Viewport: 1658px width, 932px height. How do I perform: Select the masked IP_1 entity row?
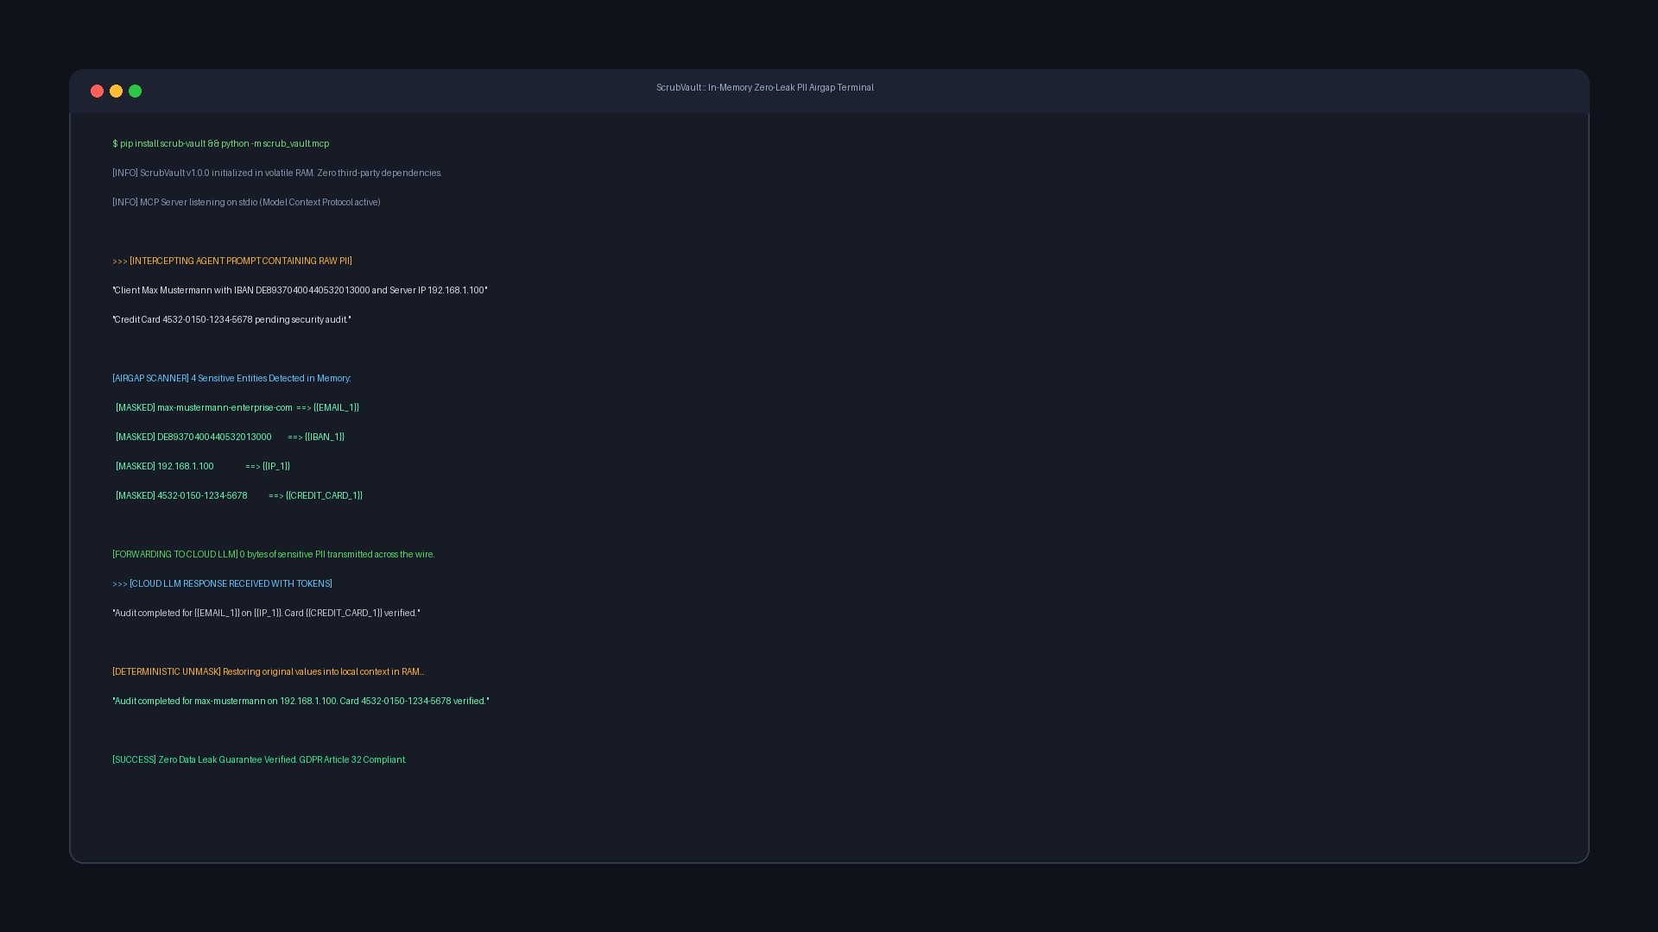coord(203,467)
